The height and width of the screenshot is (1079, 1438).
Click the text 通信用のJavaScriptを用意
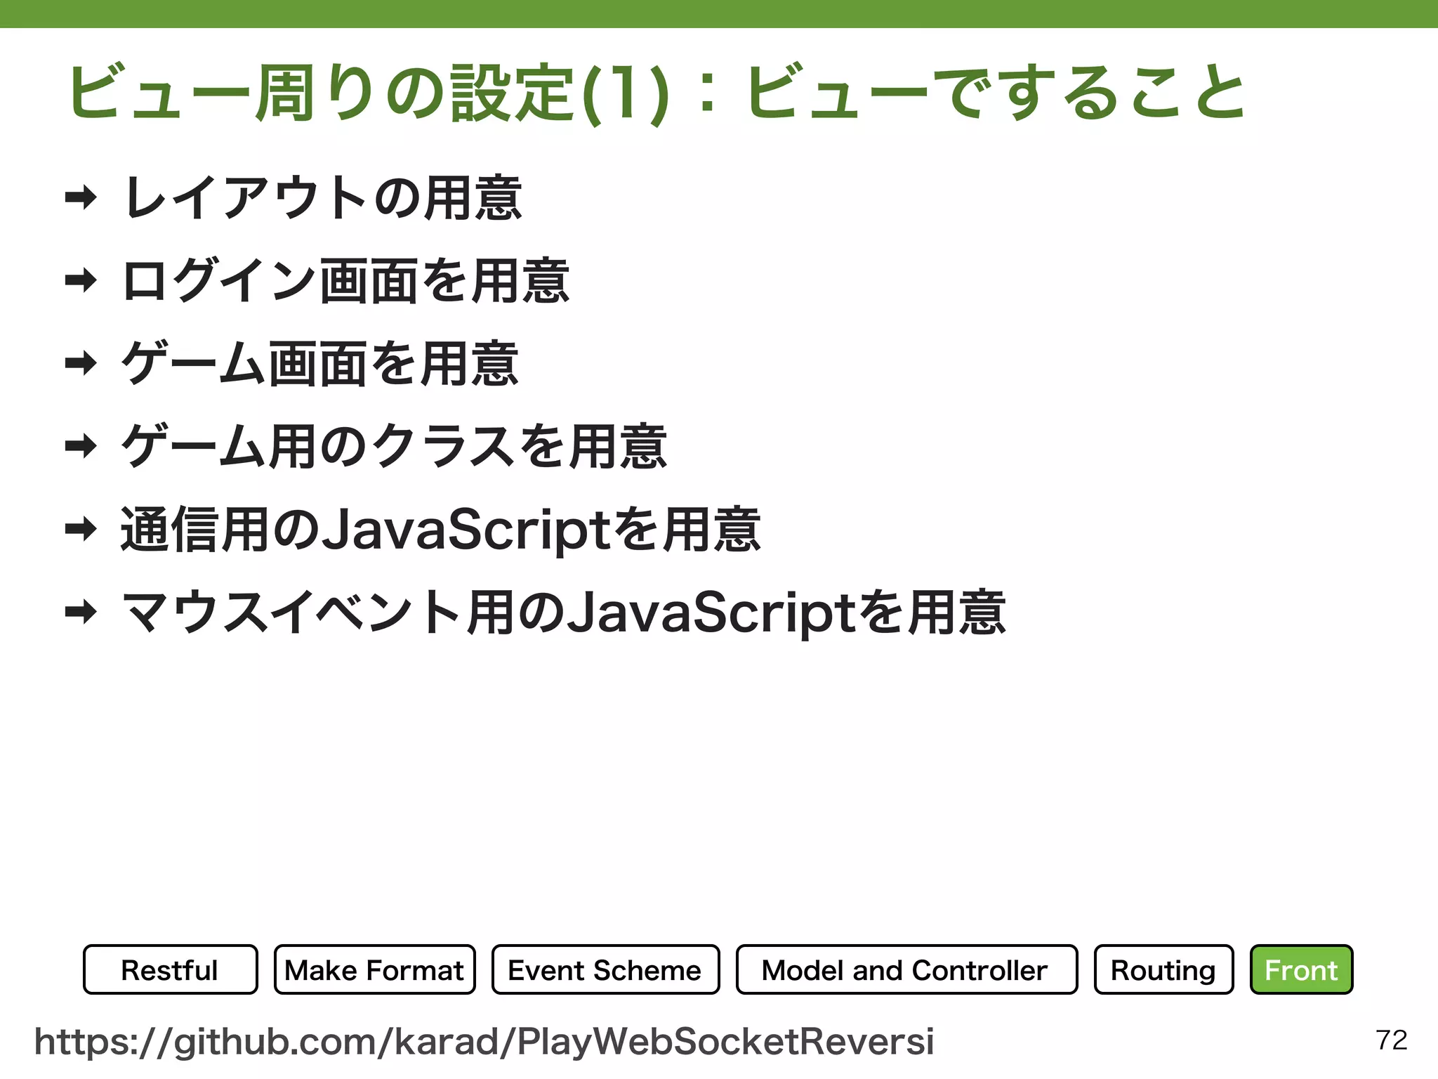click(x=441, y=529)
